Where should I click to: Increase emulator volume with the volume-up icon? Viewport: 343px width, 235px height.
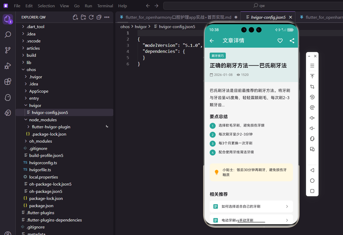(312, 118)
